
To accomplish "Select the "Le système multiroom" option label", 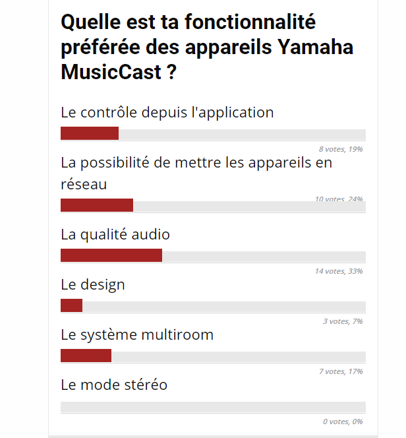I will point(137,334).
